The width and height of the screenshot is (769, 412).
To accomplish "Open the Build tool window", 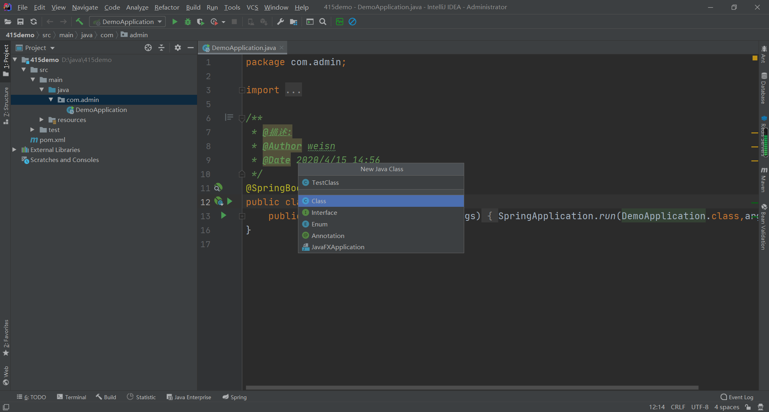I will click(106, 397).
